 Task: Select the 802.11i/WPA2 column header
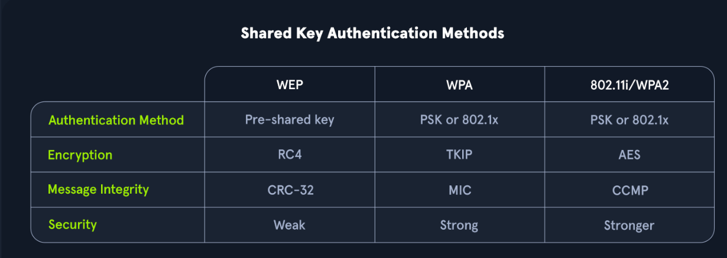[x=629, y=84]
